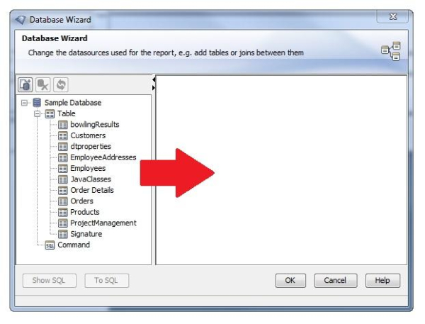Select the Order Details table
The image size is (425, 324).
point(91,190)
